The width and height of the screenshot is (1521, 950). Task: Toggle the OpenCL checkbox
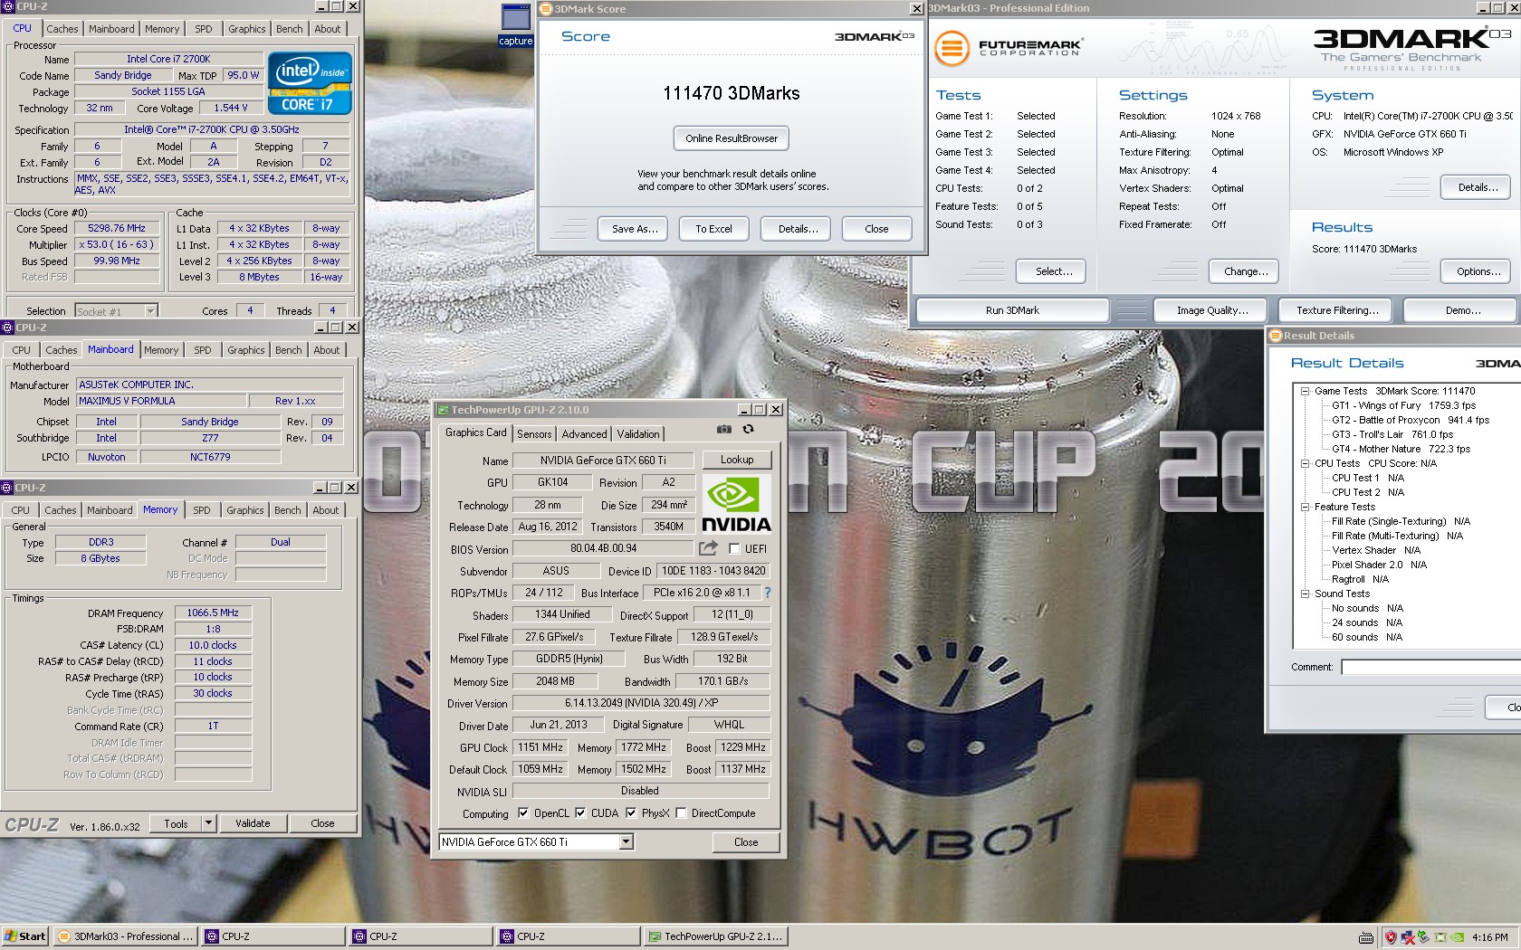click(523, 812)
